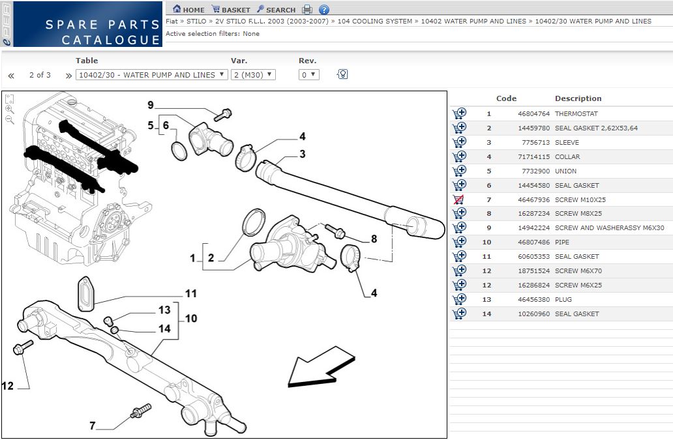Viewport: 673px width, 440px height.
Task: Click crossed-out basket icon for SCREW M10X25
Action: point(458,200)
